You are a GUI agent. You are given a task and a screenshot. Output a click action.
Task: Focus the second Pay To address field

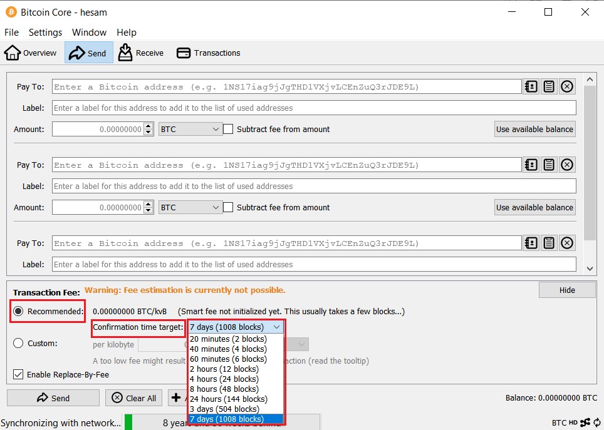coord(287,165)
